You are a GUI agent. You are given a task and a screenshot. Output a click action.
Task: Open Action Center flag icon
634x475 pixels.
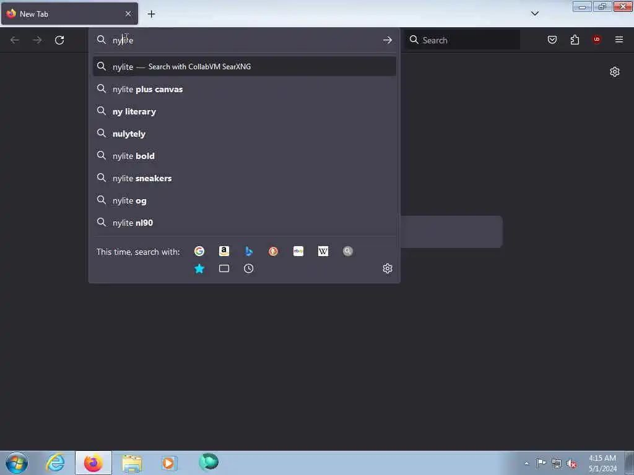(541, 463)
